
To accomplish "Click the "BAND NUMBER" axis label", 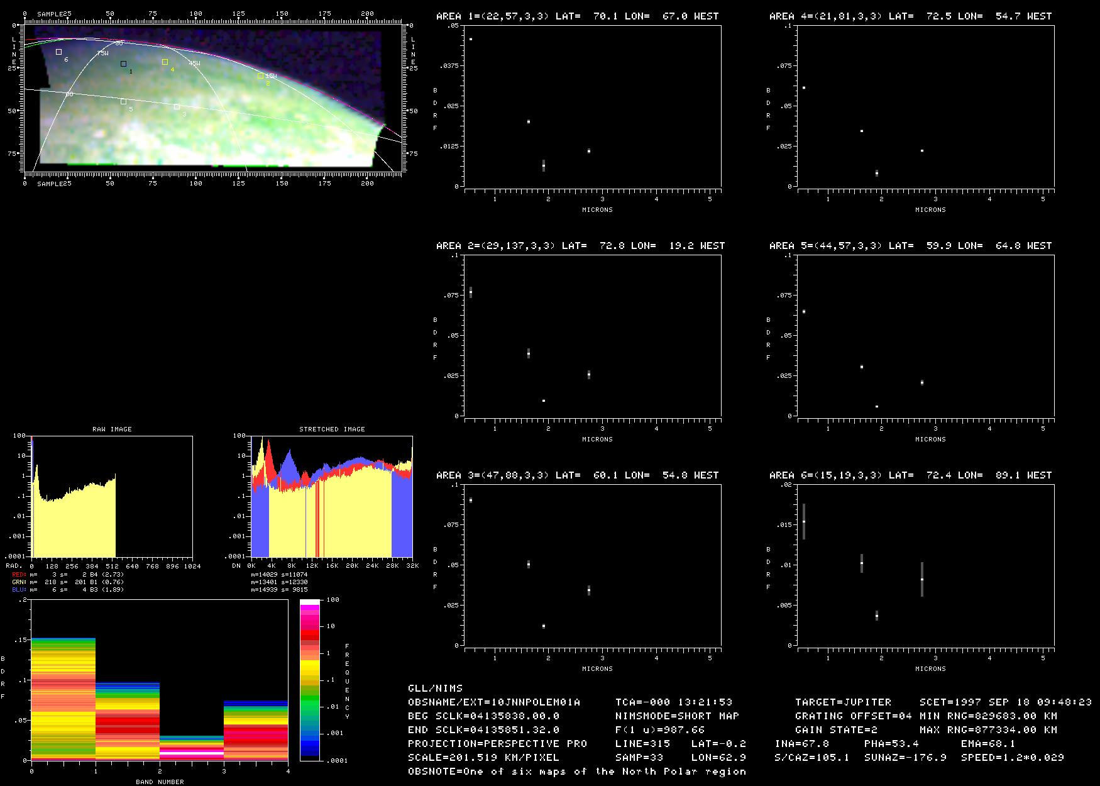I will pos(160,782).
